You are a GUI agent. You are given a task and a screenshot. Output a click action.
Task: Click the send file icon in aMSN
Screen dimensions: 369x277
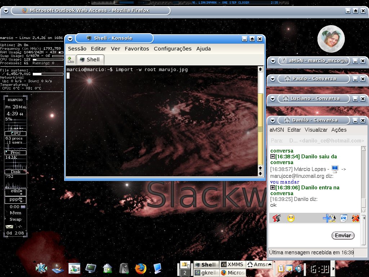coord(343,218)
